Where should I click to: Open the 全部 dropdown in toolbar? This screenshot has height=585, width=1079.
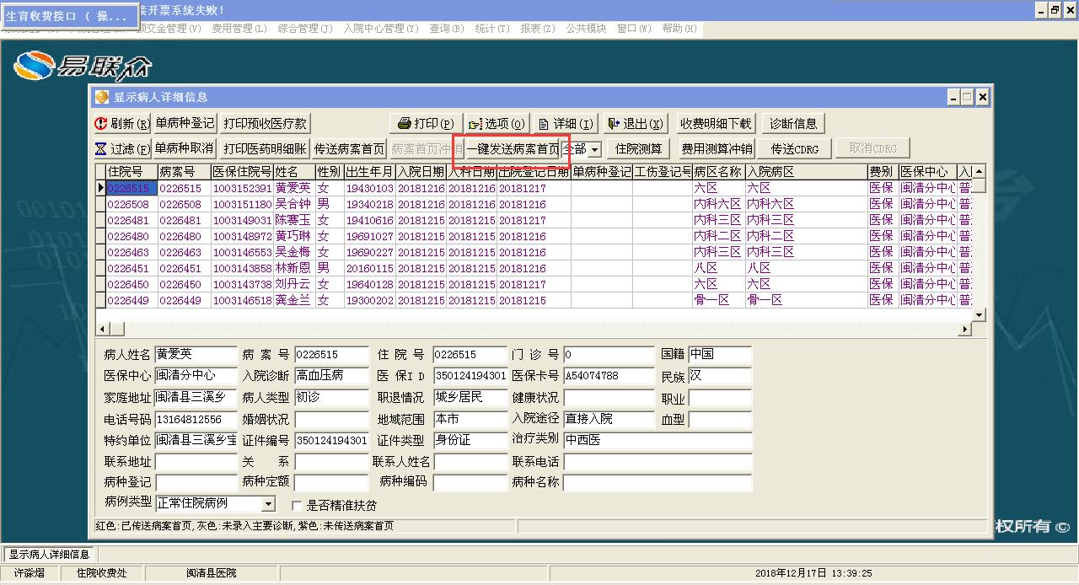[594, 150]
